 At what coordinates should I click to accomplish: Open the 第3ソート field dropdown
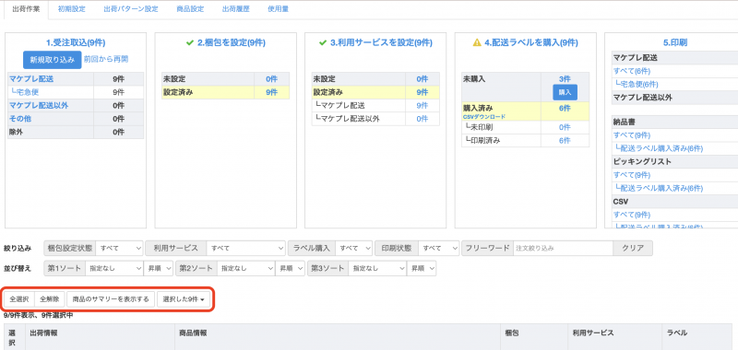[377, 268]
